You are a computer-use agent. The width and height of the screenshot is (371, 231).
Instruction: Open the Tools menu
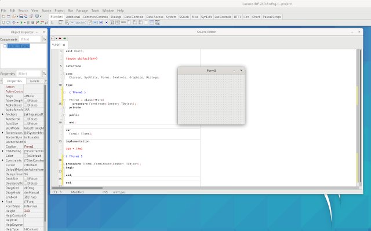tap(95, 10)
